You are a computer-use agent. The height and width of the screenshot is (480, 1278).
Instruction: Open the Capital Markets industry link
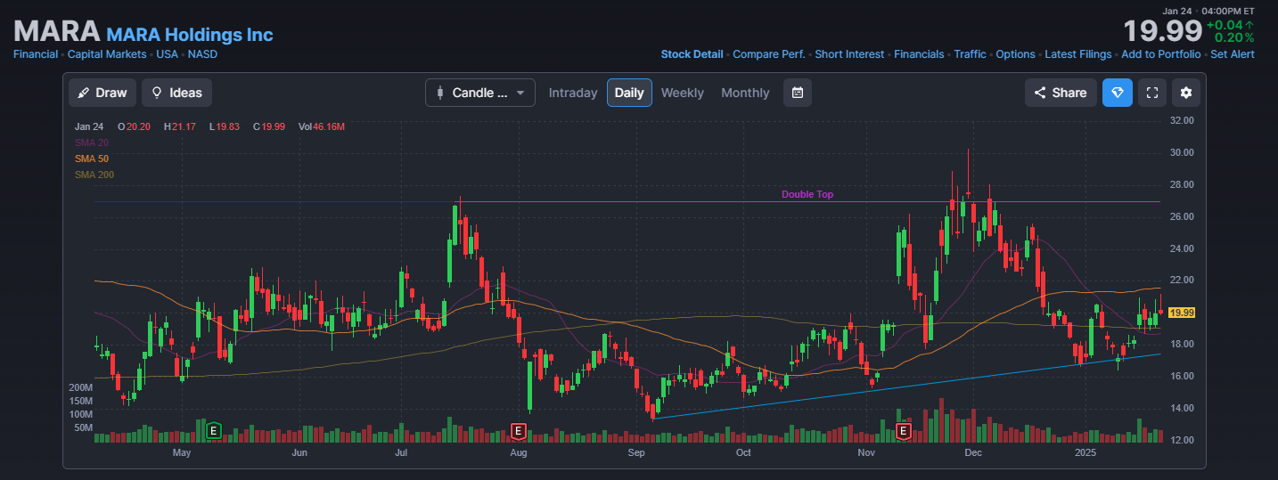tap(107, 54)
